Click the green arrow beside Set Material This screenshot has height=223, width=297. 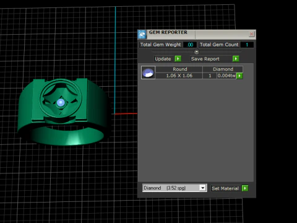point(245,188)
